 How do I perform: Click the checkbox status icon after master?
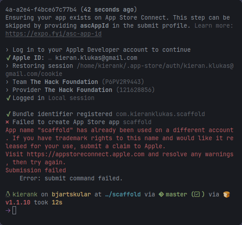point(197,194)
